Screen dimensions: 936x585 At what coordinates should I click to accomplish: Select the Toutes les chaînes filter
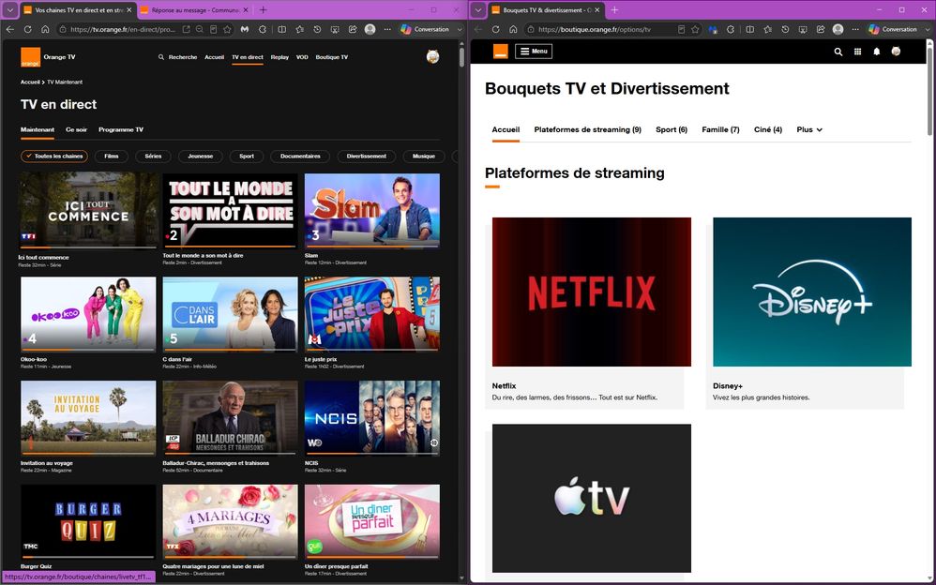point(54,157)
